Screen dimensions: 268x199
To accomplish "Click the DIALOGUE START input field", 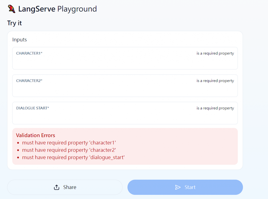I will tap(125, 113).
